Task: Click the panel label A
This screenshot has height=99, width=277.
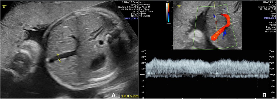Action: coord(113,95)
